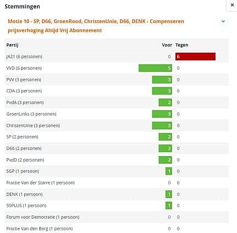
Task: Select the GroenLinks Voor bar
Action: (162, 114)
